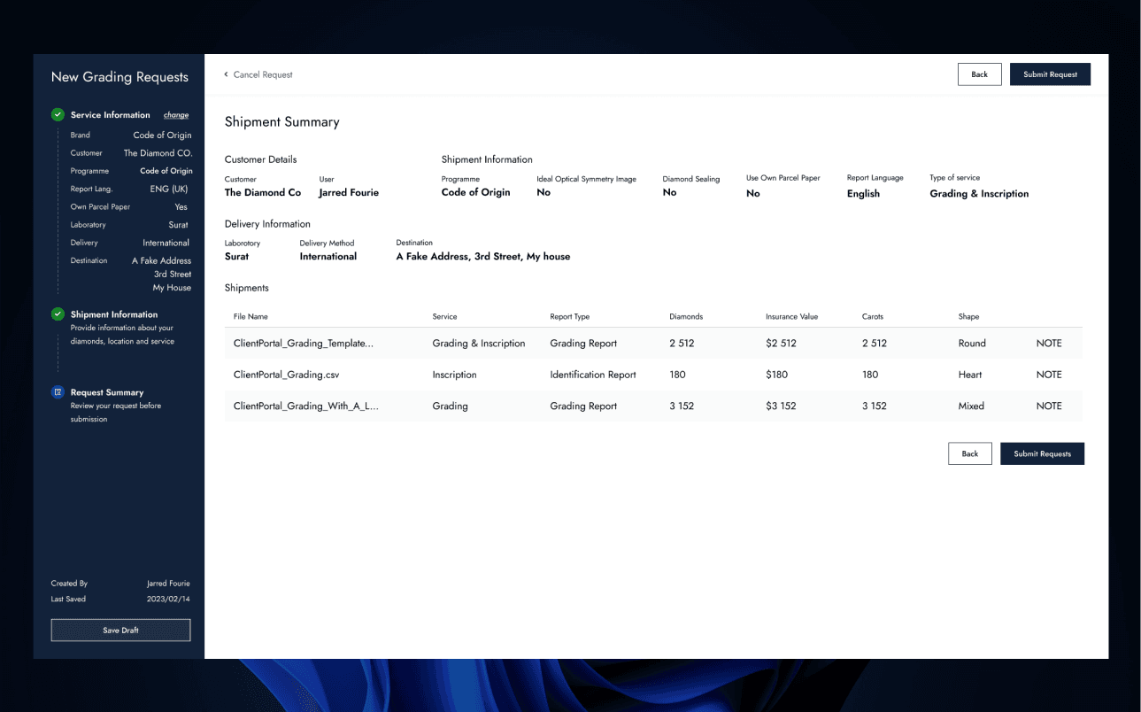Click the New Grading Requests sidebar title
Viewport: 1141px width, 712px height.
tap(119, 77)
